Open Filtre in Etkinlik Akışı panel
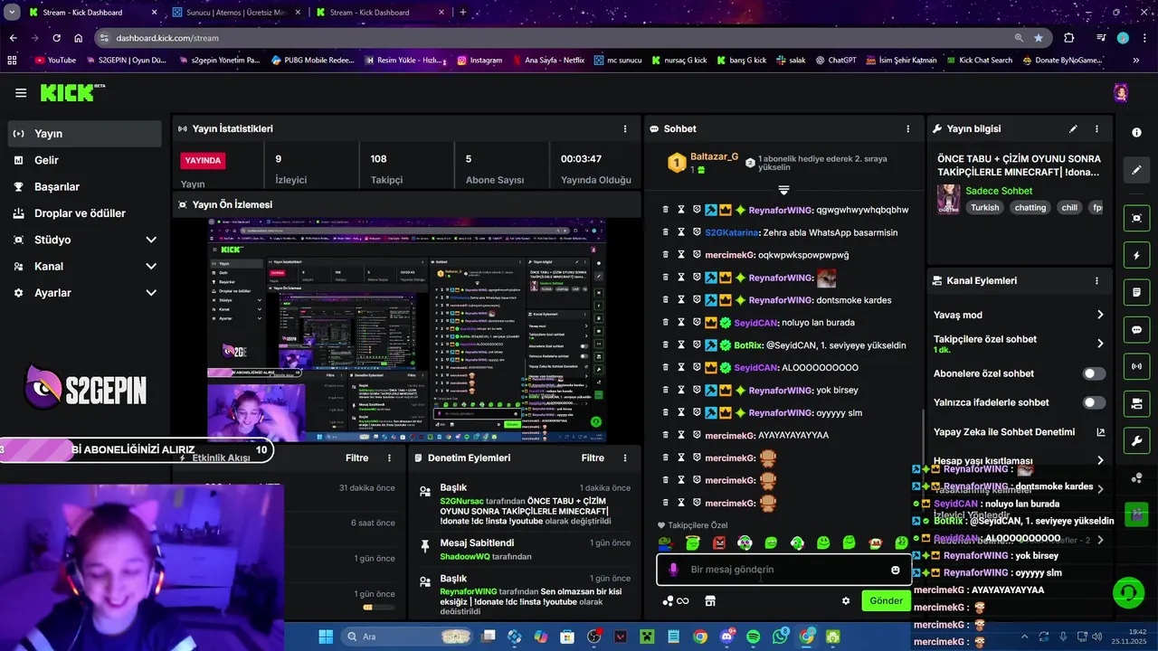This screenshot has height=651, width=1158. tap(357, 458)
